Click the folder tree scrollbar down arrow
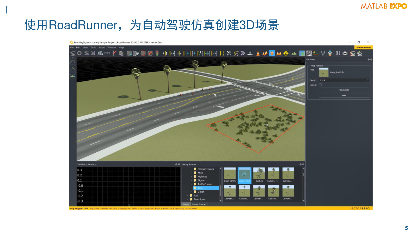417x234 pixels. [x=220, y=200]
